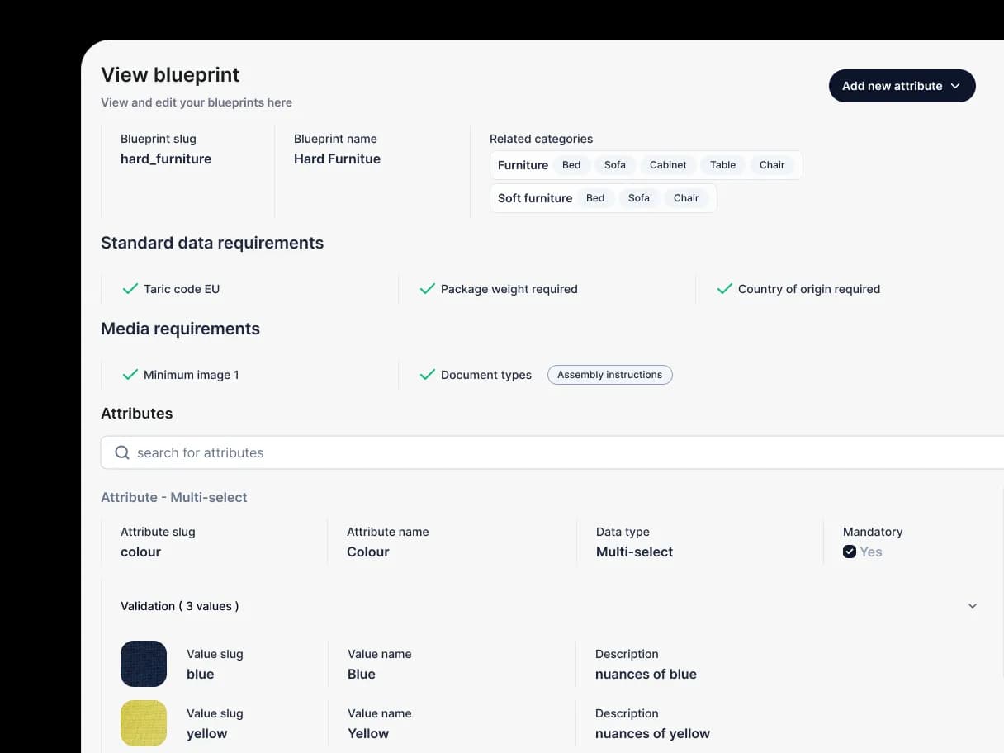
Task: Click the checkmark next to Package weight required
Action: click(x=427, y=289)
